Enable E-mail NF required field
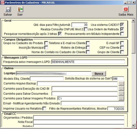Viewport: 137px width, 129px height. pyautogui.click(x=122, y=43)
